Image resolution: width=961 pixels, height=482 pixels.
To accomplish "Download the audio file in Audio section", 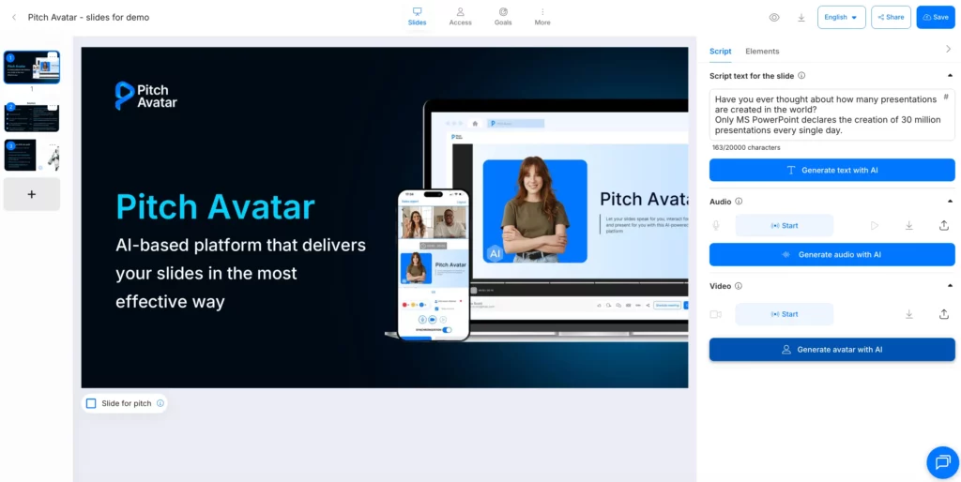I will 909,225.
